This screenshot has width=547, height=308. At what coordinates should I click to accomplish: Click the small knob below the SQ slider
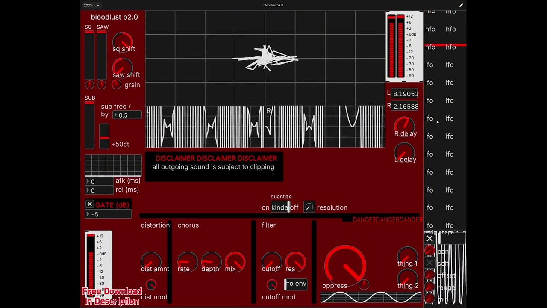pos(89,85)
